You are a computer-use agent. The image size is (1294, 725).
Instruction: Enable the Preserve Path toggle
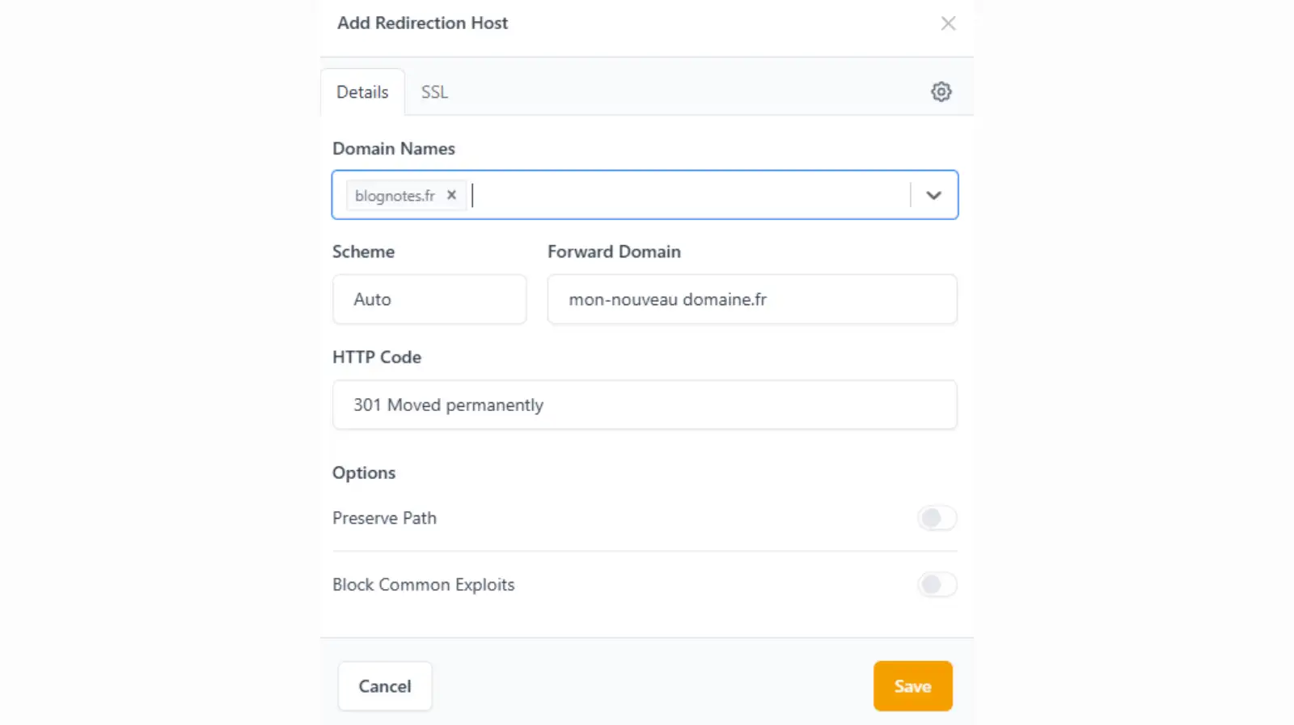[937, 518]
